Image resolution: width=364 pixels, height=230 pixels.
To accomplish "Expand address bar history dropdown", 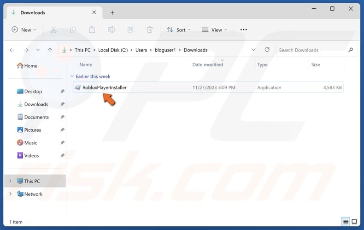I will coord(253,50).
